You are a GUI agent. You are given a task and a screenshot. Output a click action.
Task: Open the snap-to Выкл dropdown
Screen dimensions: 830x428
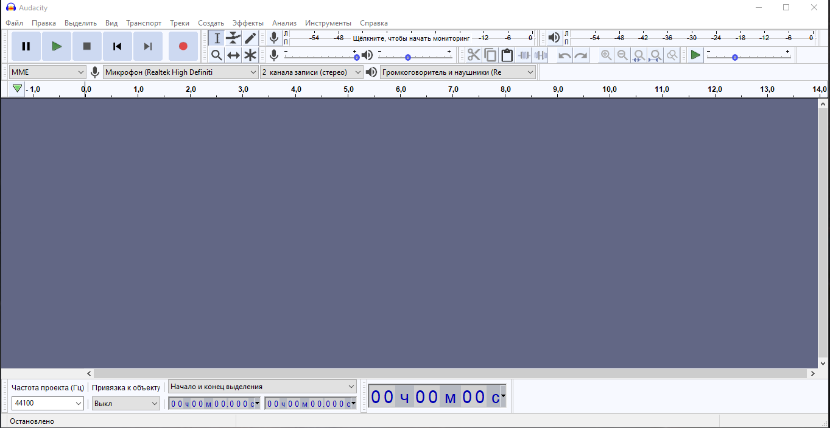click(126, 403)
